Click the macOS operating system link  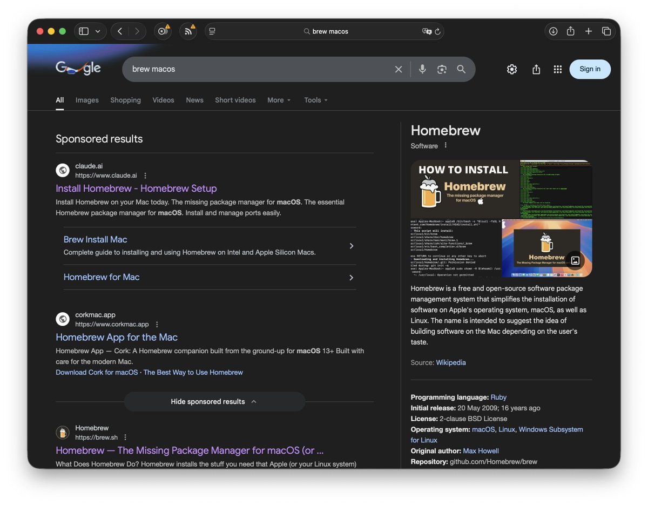coord(483,429)
